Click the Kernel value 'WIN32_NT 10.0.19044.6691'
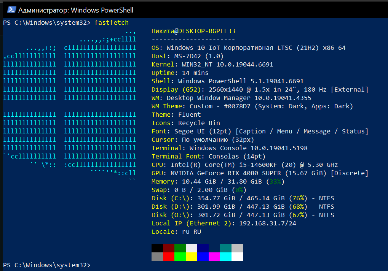 [x=227, y=65]
